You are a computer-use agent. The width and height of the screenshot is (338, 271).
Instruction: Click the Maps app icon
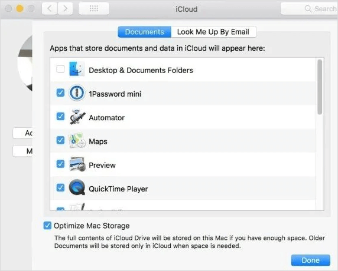point(77,140)
